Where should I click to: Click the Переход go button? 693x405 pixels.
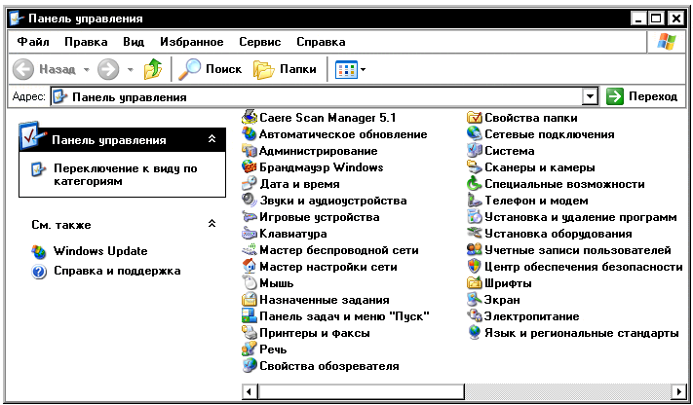(641, 96)
